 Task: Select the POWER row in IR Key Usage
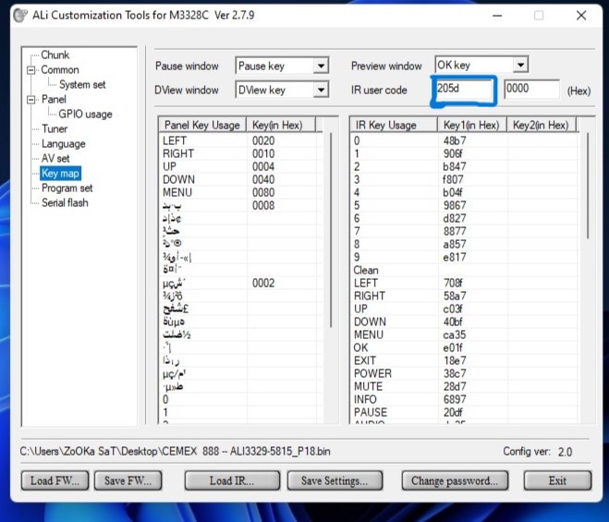[464, 373]
